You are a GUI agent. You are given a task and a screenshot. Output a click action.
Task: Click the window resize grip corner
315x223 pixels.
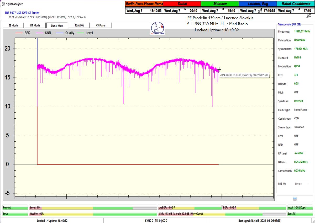(x=313, y=221)
